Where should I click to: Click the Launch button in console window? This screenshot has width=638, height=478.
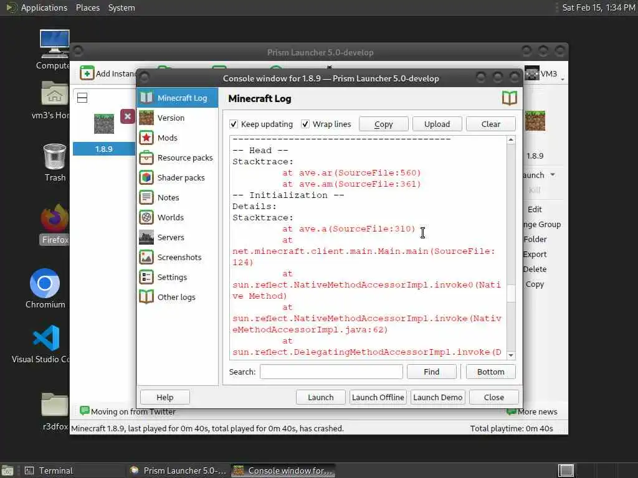321,397
